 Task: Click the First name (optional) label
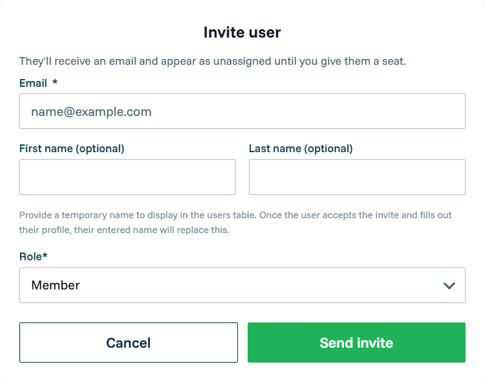72,148
